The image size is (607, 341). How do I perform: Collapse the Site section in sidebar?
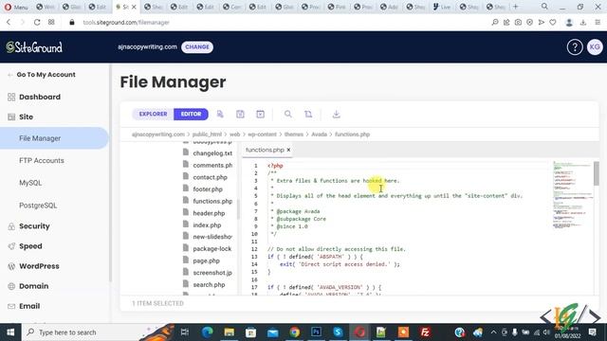pos(26,117)
